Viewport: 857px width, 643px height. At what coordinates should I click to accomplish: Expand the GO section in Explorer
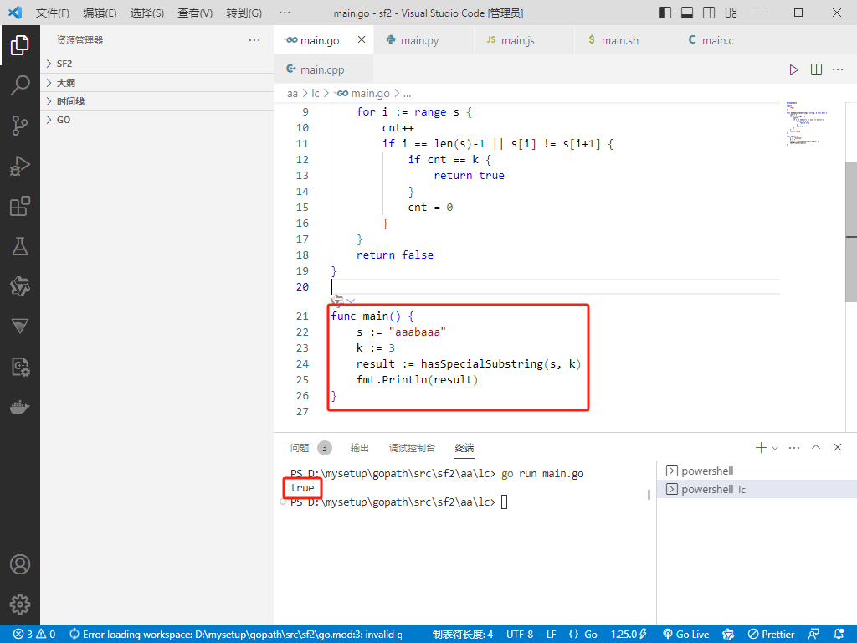tap(157, 120)
